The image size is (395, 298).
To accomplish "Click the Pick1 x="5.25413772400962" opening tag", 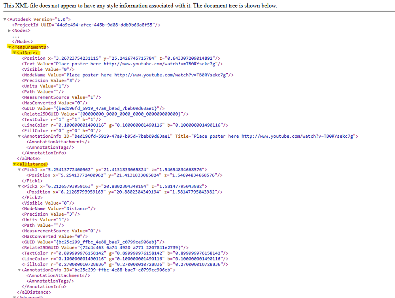I will click(x=114, y=170).
